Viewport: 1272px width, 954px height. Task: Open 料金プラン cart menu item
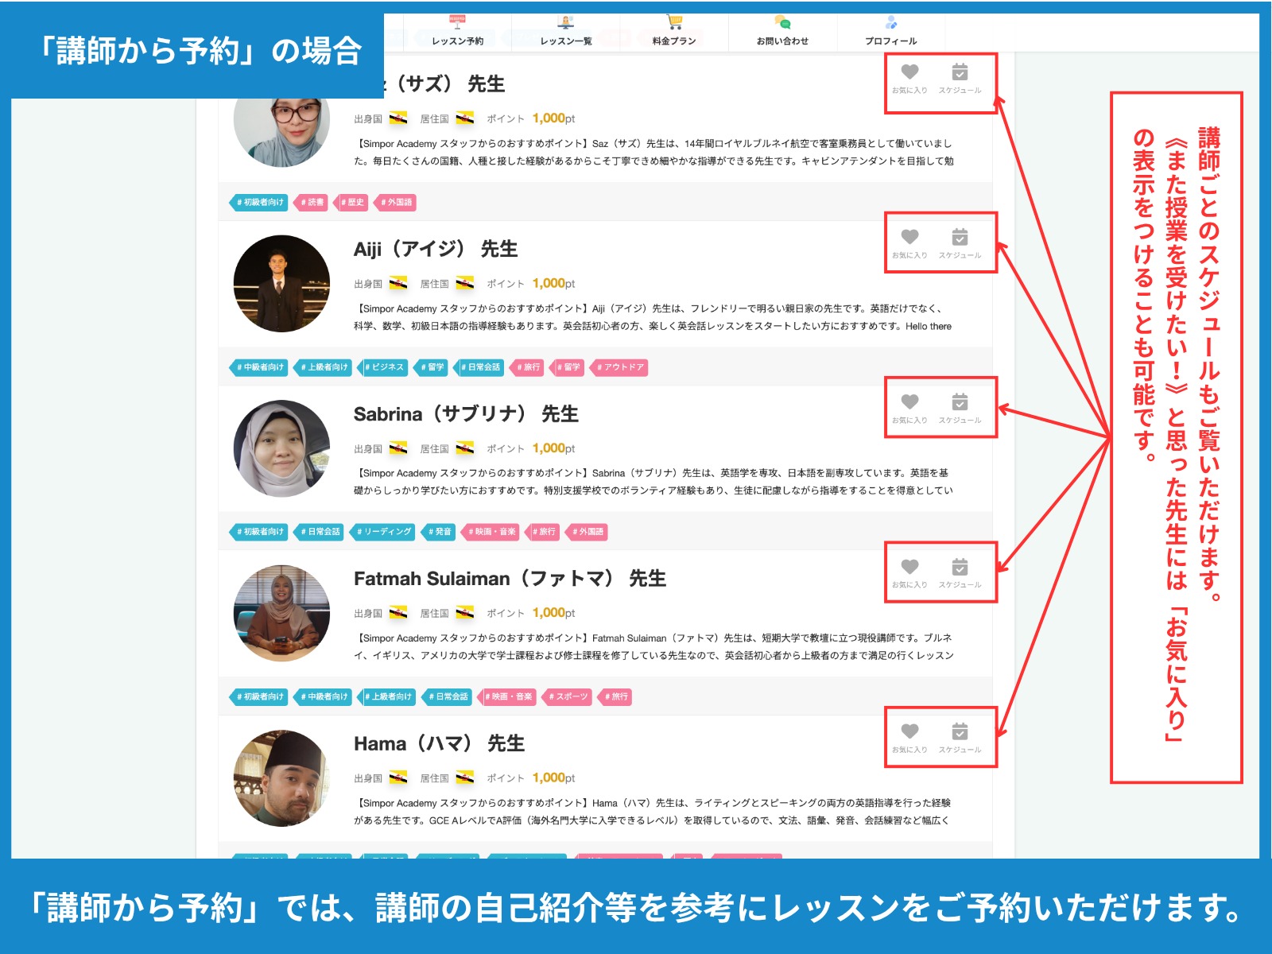(674, 31)
